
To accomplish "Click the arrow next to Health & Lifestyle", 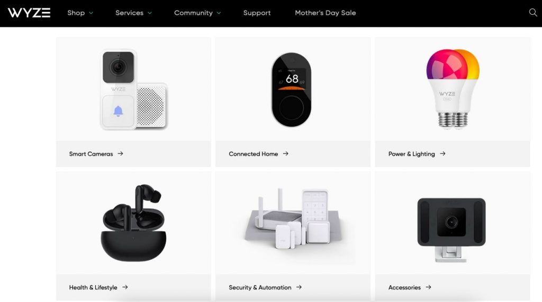I will 125,287.
